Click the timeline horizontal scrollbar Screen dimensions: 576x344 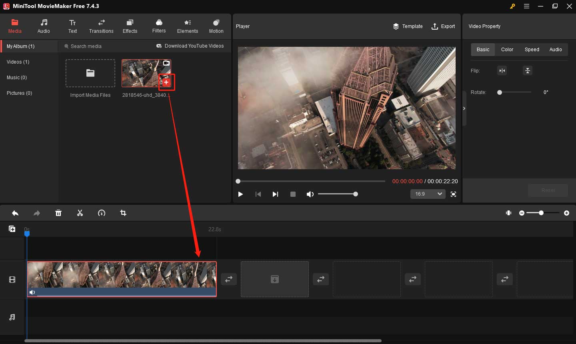[x=203, y=341]
